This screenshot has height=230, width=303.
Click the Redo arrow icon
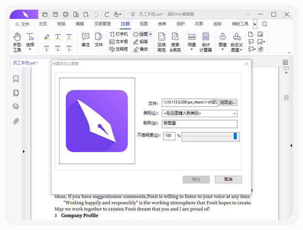[106, 15]
